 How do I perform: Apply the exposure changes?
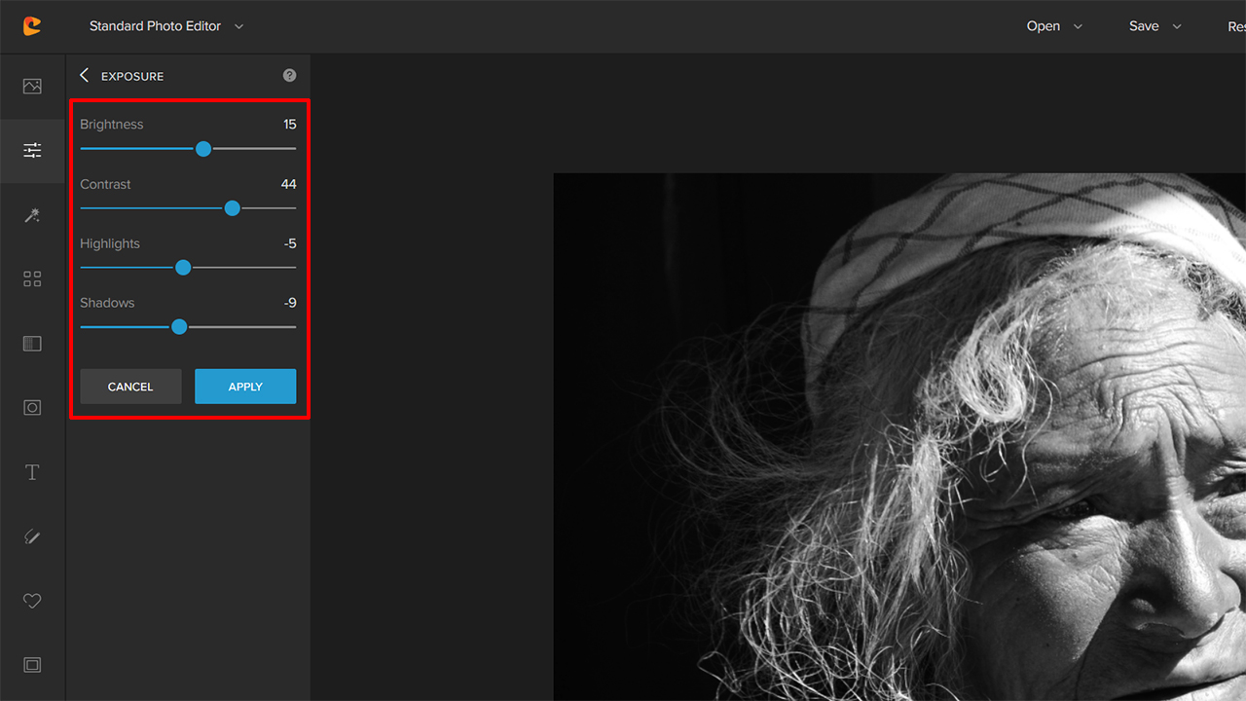click(245, 387)
